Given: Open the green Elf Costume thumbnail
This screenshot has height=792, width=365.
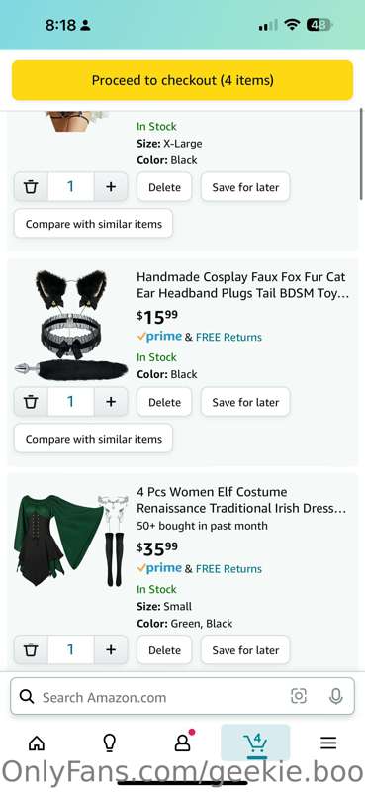Looking at the screenshot, I should pyautogui.click(x=69, y=541).
